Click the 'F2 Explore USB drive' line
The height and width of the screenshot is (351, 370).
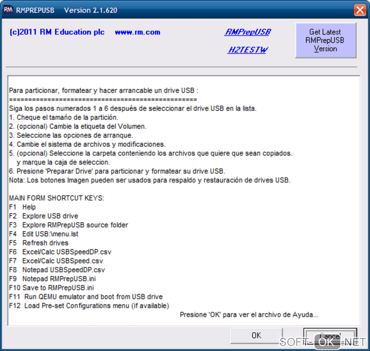[44, 216]
